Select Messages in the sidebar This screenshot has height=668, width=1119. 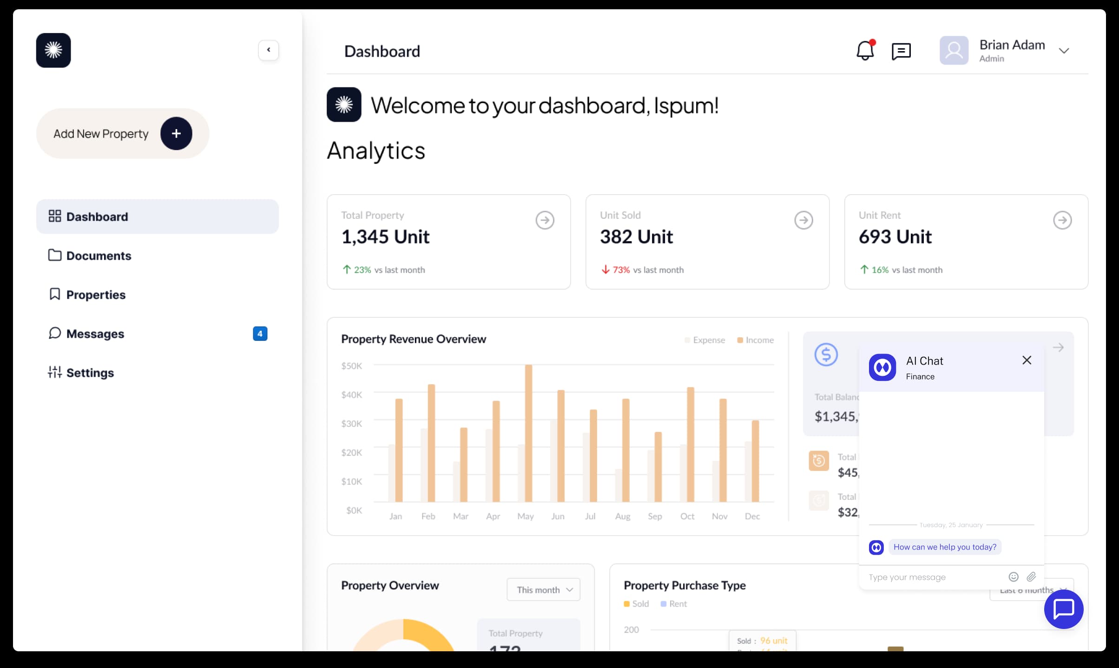pos(95,334)
